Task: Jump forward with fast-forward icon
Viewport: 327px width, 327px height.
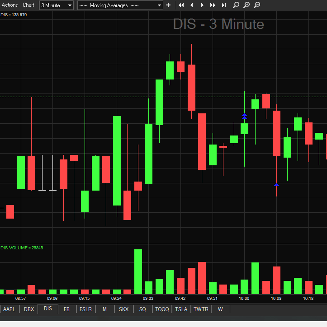Action: click(x=213, y=5)
